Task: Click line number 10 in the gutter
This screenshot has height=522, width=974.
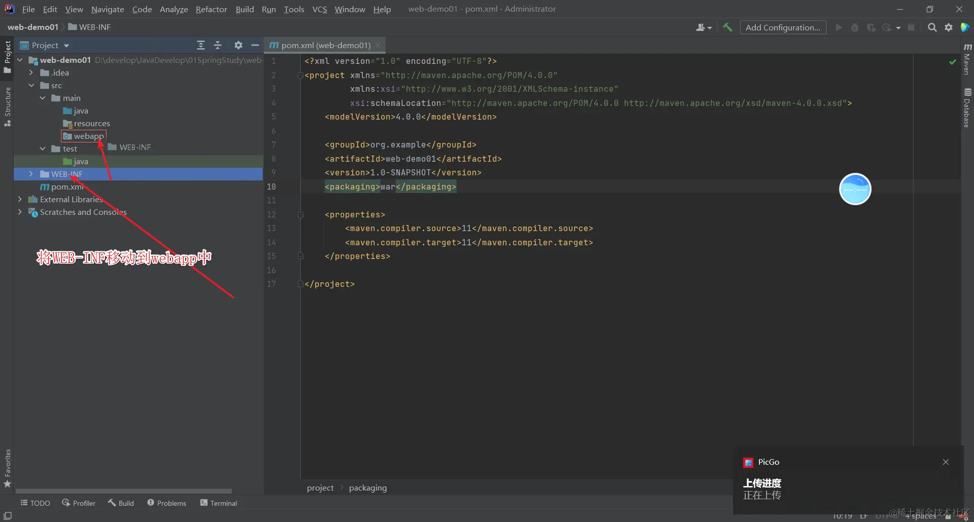Action: [x=271, y=187]
